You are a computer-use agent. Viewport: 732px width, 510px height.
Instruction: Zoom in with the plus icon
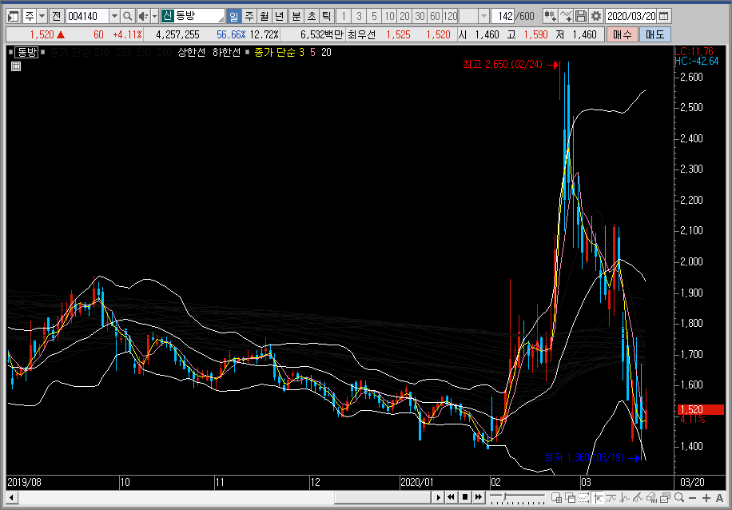(x=706, y=497)
